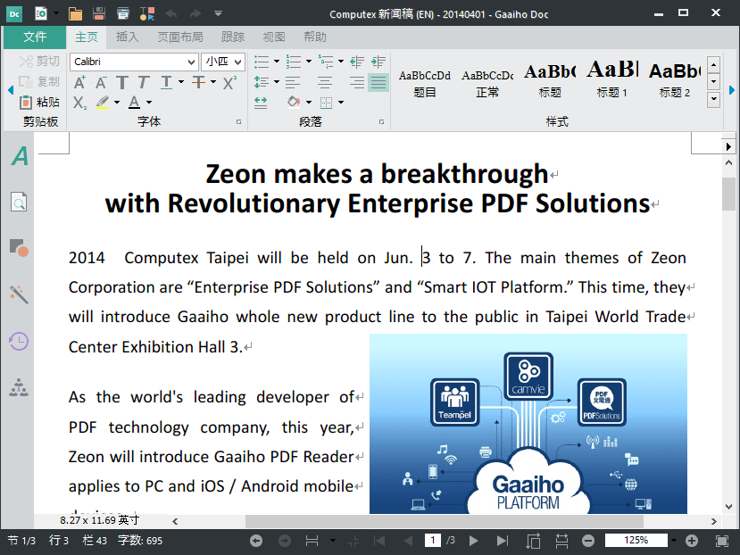Open the shapes sidebar panel

pos(19,248)
